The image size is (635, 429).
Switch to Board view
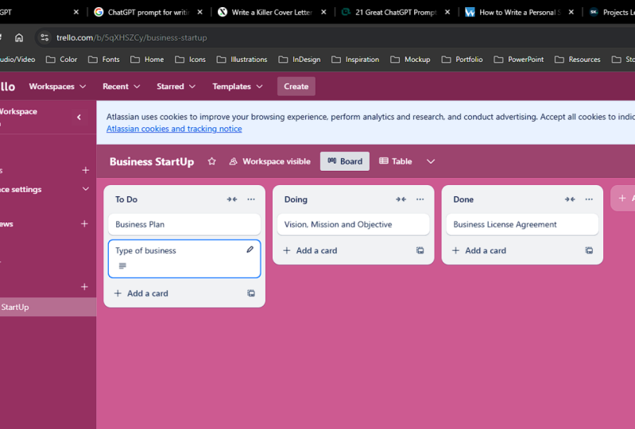tap(345, 161)
